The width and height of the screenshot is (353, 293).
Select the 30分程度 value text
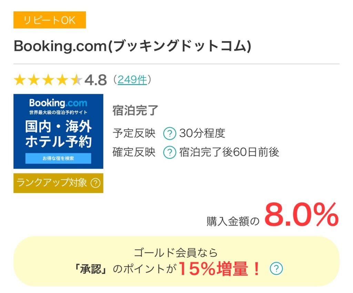coord(202,133)
